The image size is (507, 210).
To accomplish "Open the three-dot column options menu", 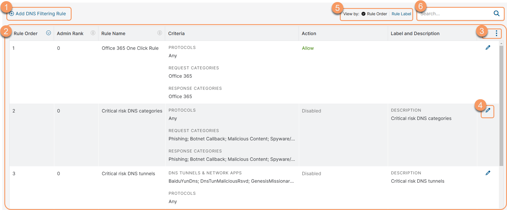I will coord(496,33).
